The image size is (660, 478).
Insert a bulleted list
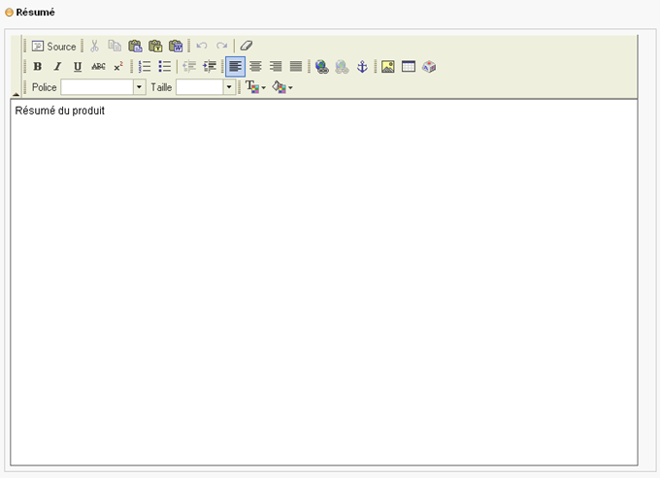(165, 67)
